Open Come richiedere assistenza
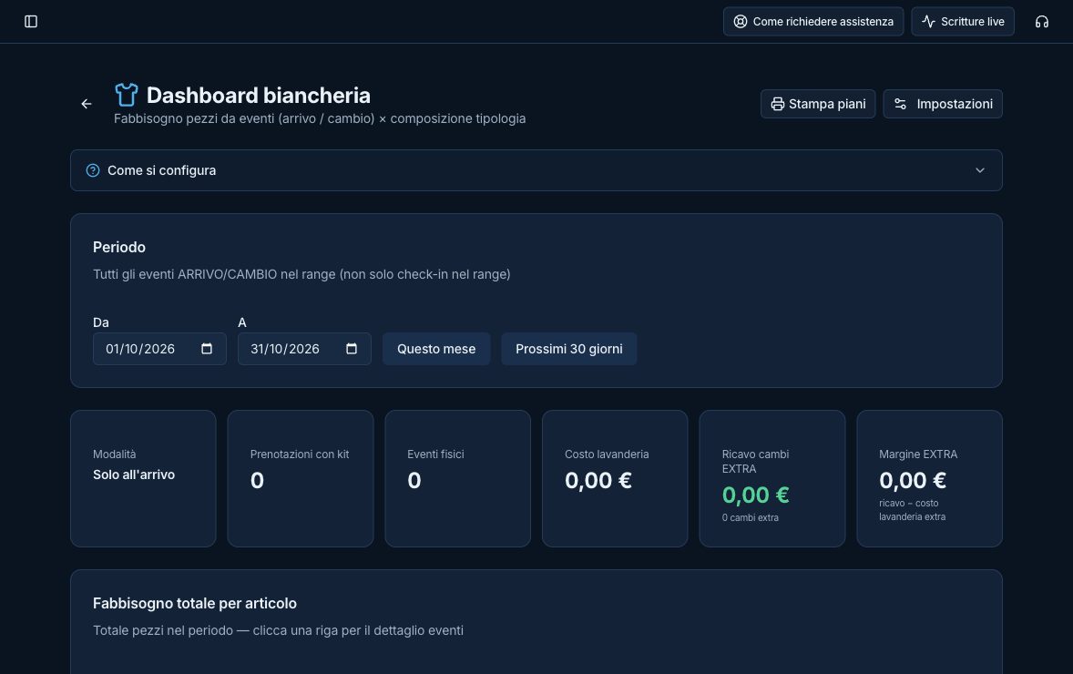The width and height of the screenshot is (1073, 674). click(x=813, y=21)
